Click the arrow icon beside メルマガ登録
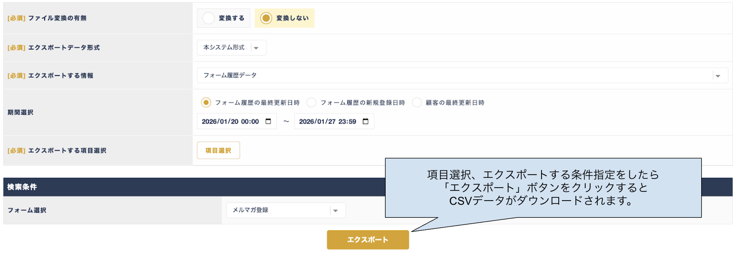This screenshot has width=736, height=253. [x=336, y=211]
